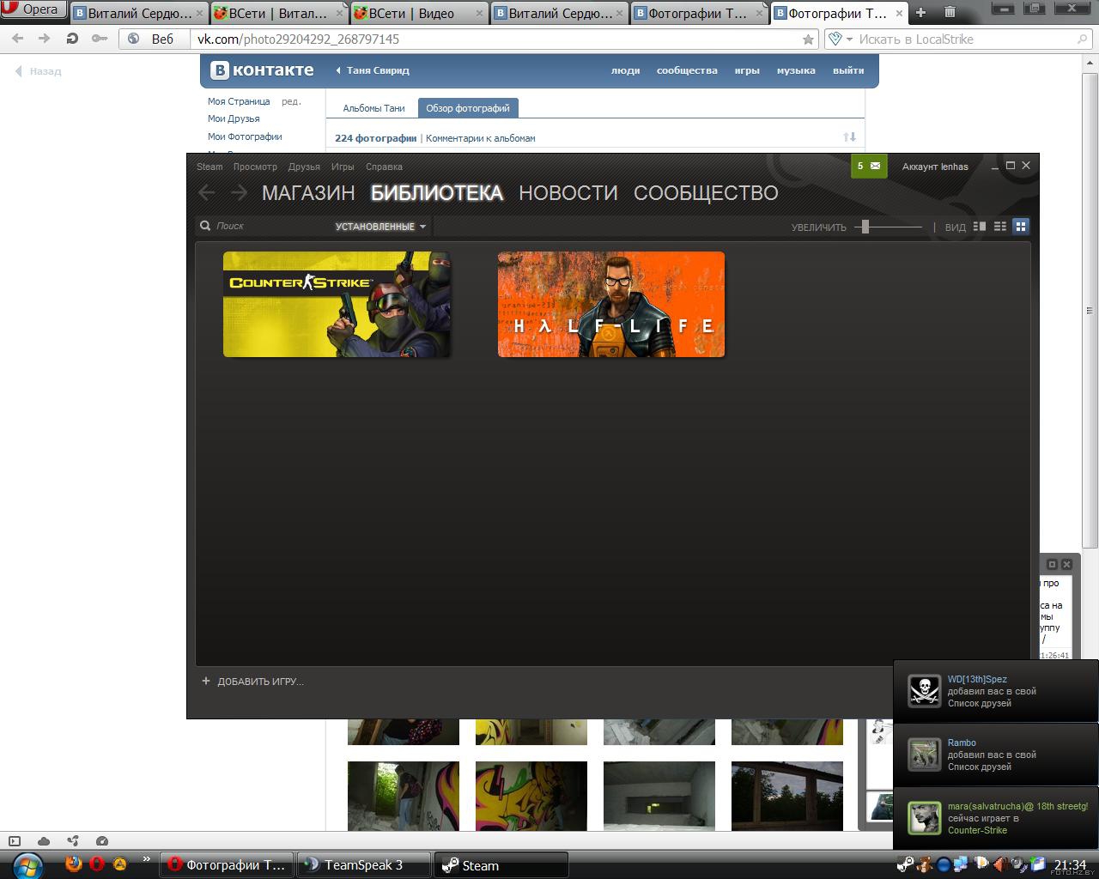Open Opera closed tabs trash icon
The height and width of the screenshot is (879, 1099).
coord(950,12)
